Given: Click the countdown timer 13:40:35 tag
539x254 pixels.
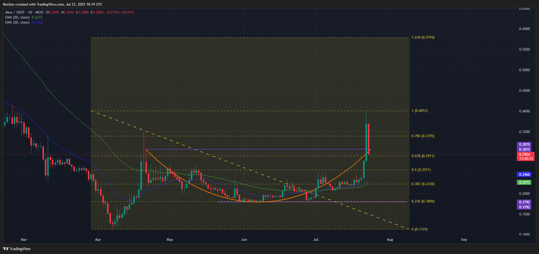Looking at the screenshot, I should 525,159.
